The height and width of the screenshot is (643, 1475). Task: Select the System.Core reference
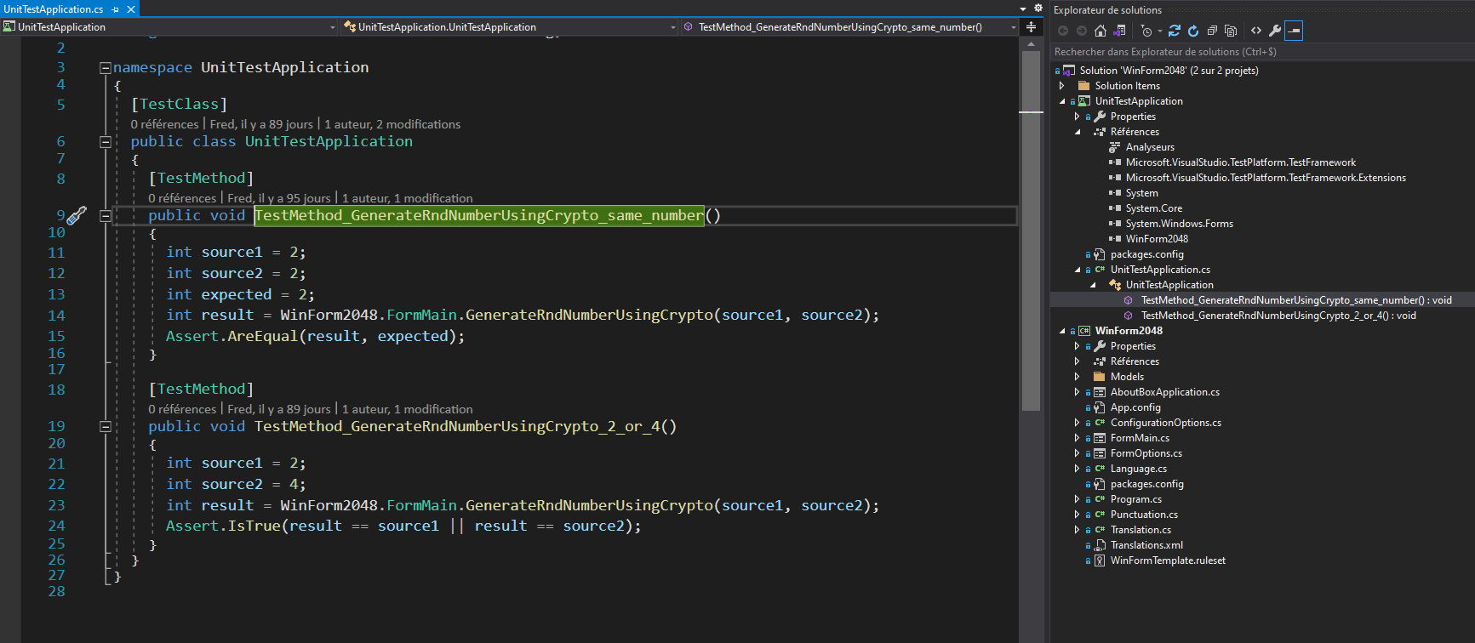click(x=1154, y=208)
